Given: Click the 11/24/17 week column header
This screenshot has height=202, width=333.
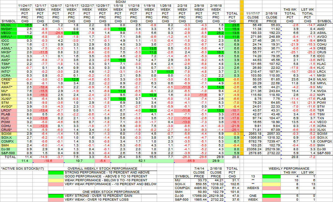Looking at the screenshot, I should coord(25,5).
